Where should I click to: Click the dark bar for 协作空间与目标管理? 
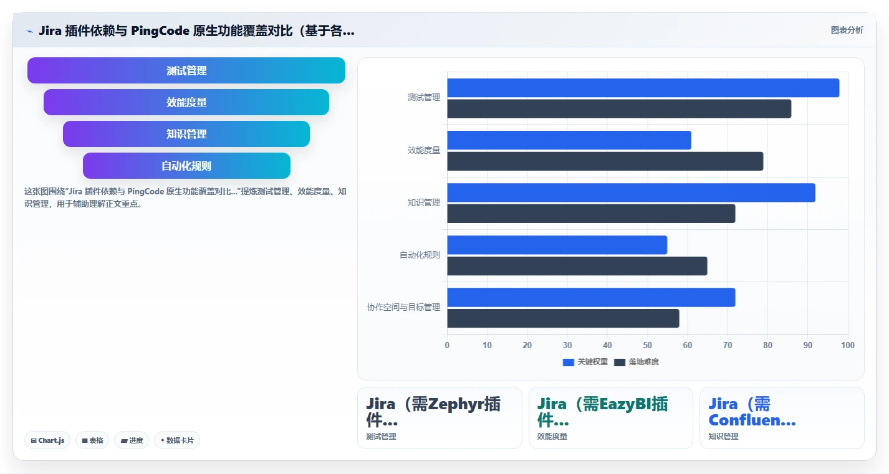tap(563, 318)
